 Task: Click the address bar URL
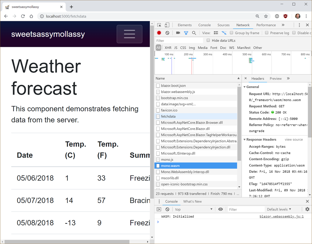click(x=66, y=16)
